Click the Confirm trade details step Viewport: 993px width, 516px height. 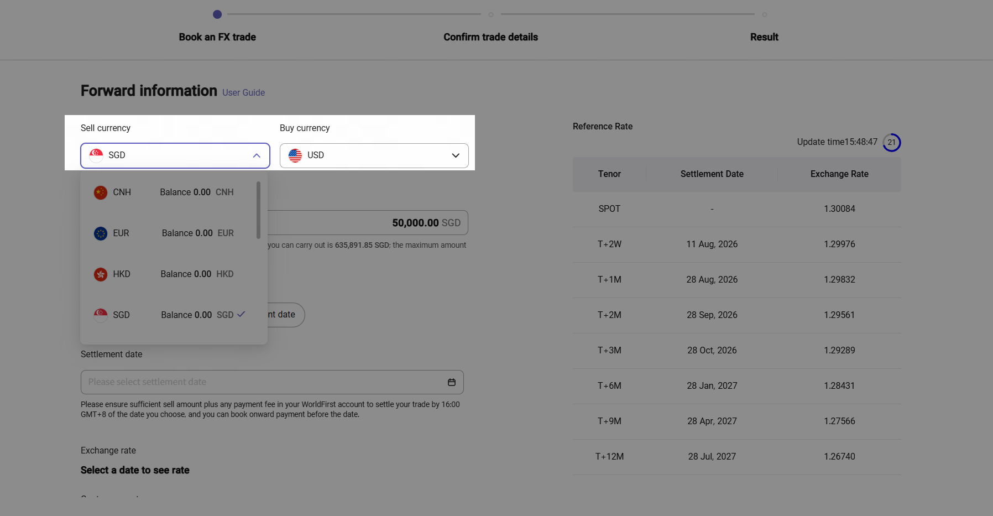[x=490, y=37]
